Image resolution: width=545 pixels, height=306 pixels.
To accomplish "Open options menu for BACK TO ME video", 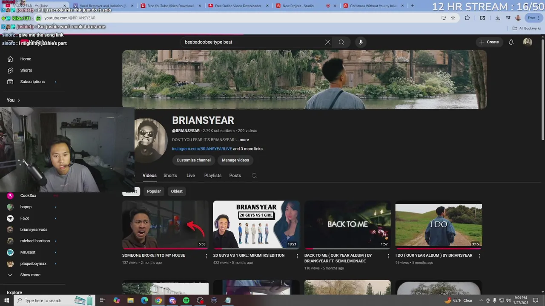I will tap(388, 256).
